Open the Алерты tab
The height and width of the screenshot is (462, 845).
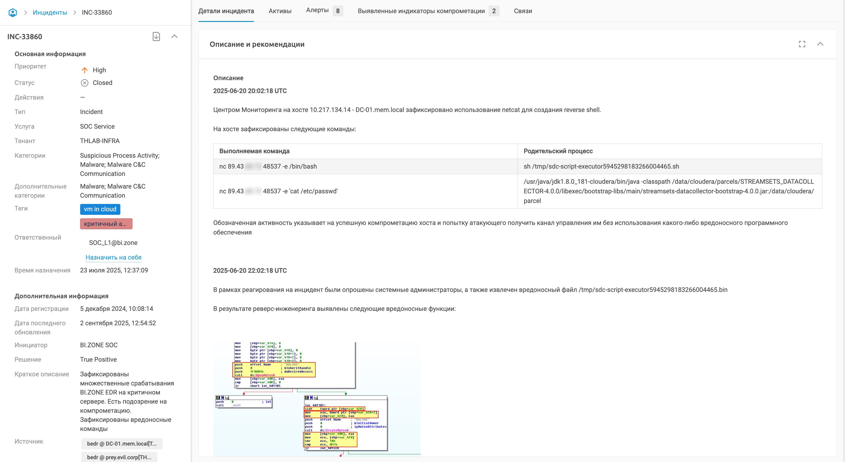pos(317,11)
